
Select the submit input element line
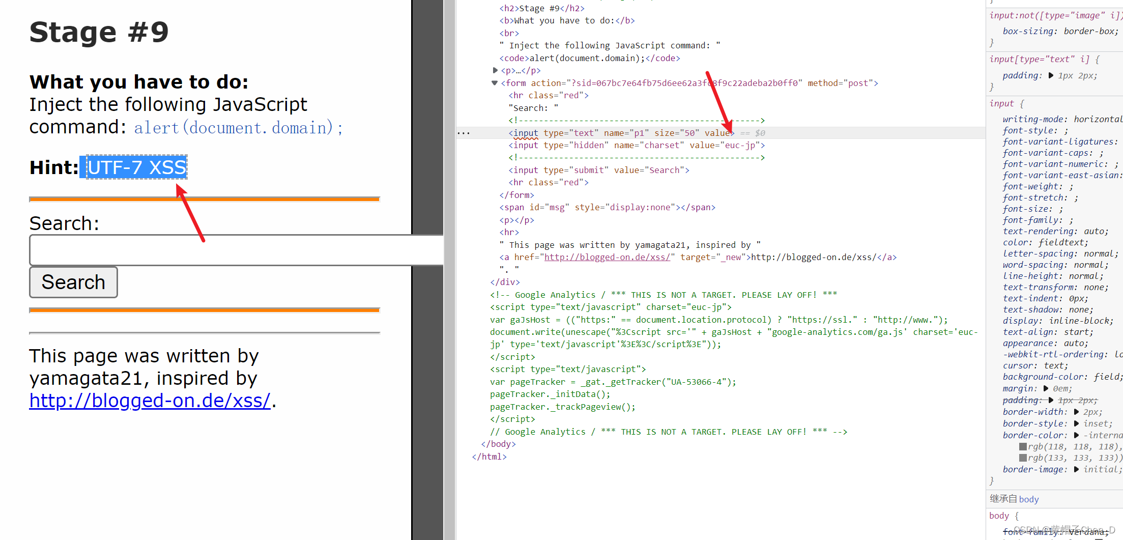(x=598, y=170)
